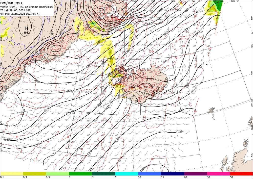The width and height of the screenshot is (253, 179).
Task: Click the '30' legend scale number
Action: [208, 177]
